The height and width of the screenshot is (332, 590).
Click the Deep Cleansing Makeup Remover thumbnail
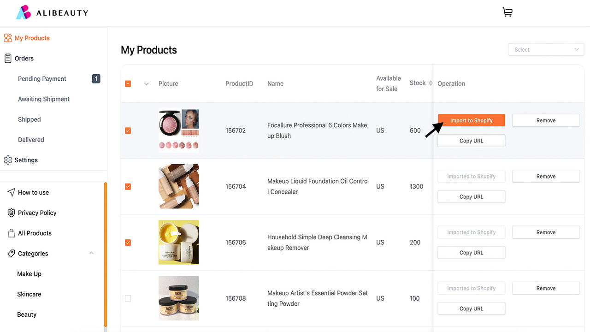(x=178, y=242)
